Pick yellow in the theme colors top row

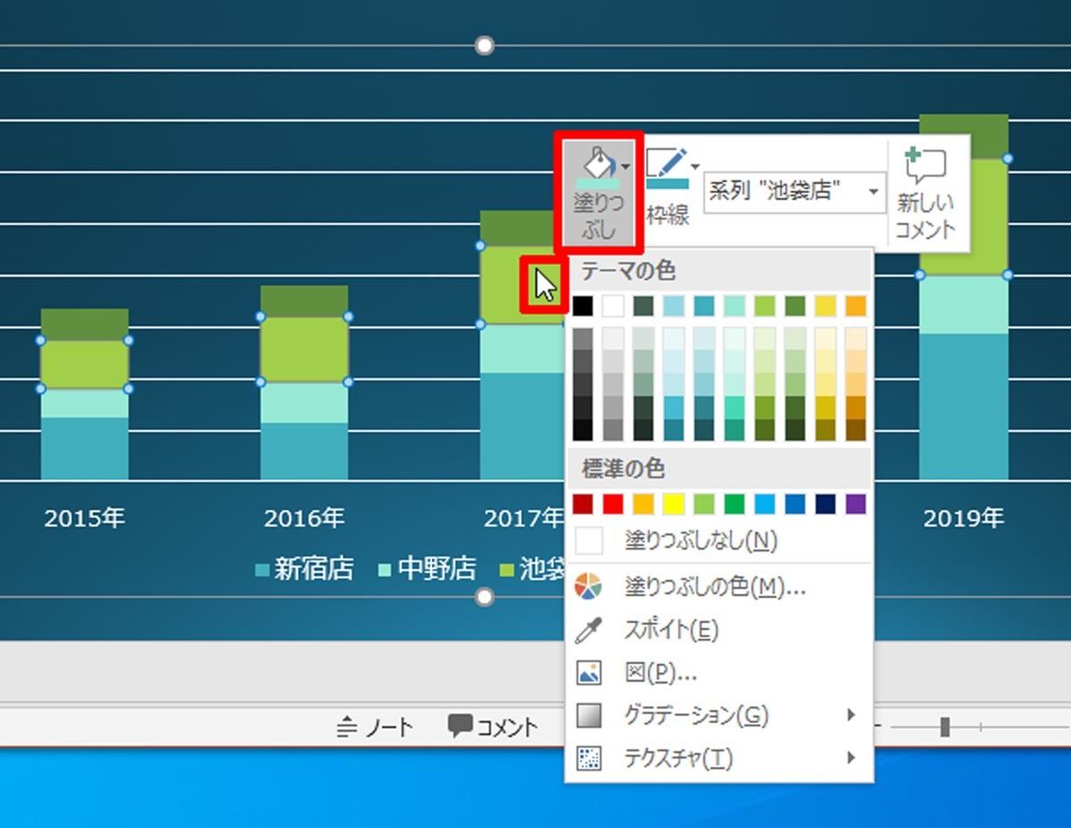click(826, 306)
